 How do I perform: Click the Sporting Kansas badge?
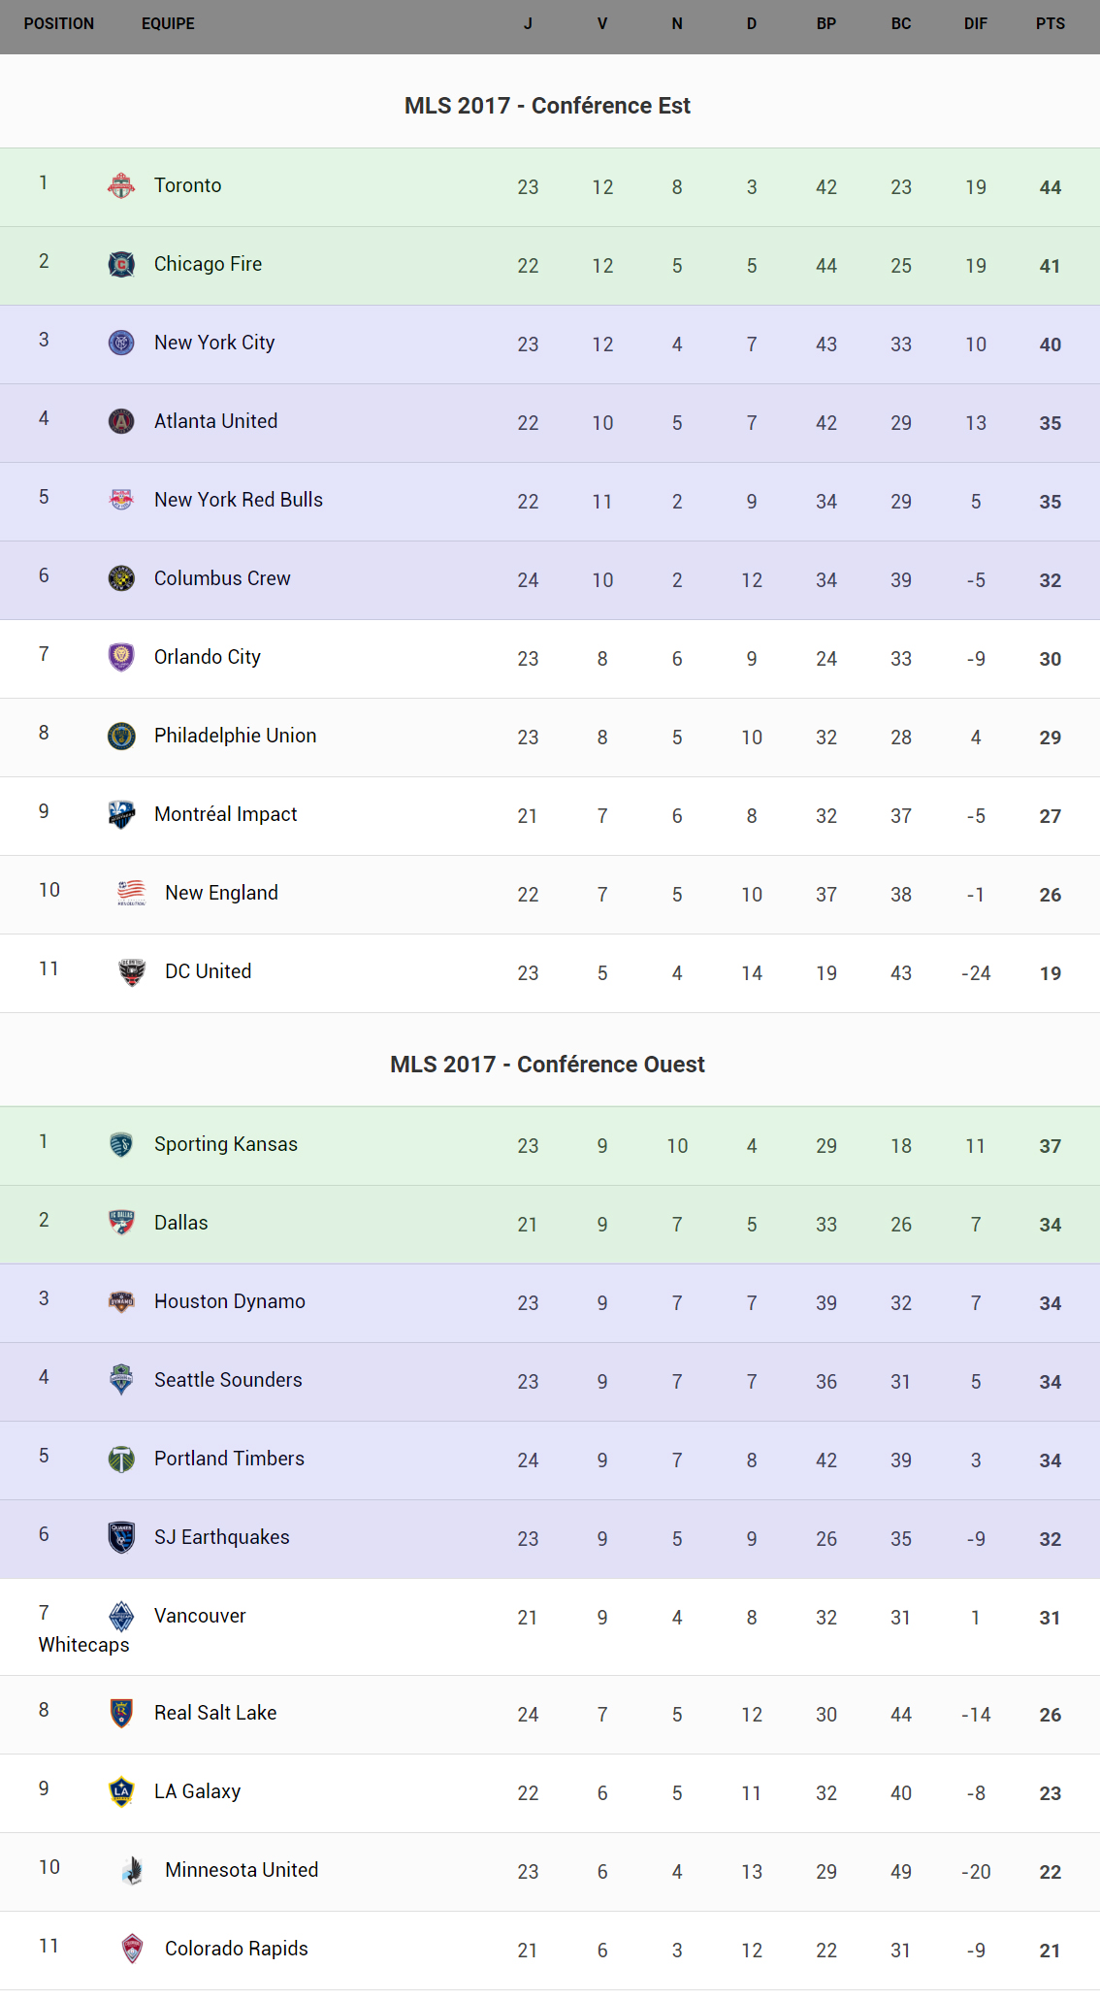[121, 1144]
